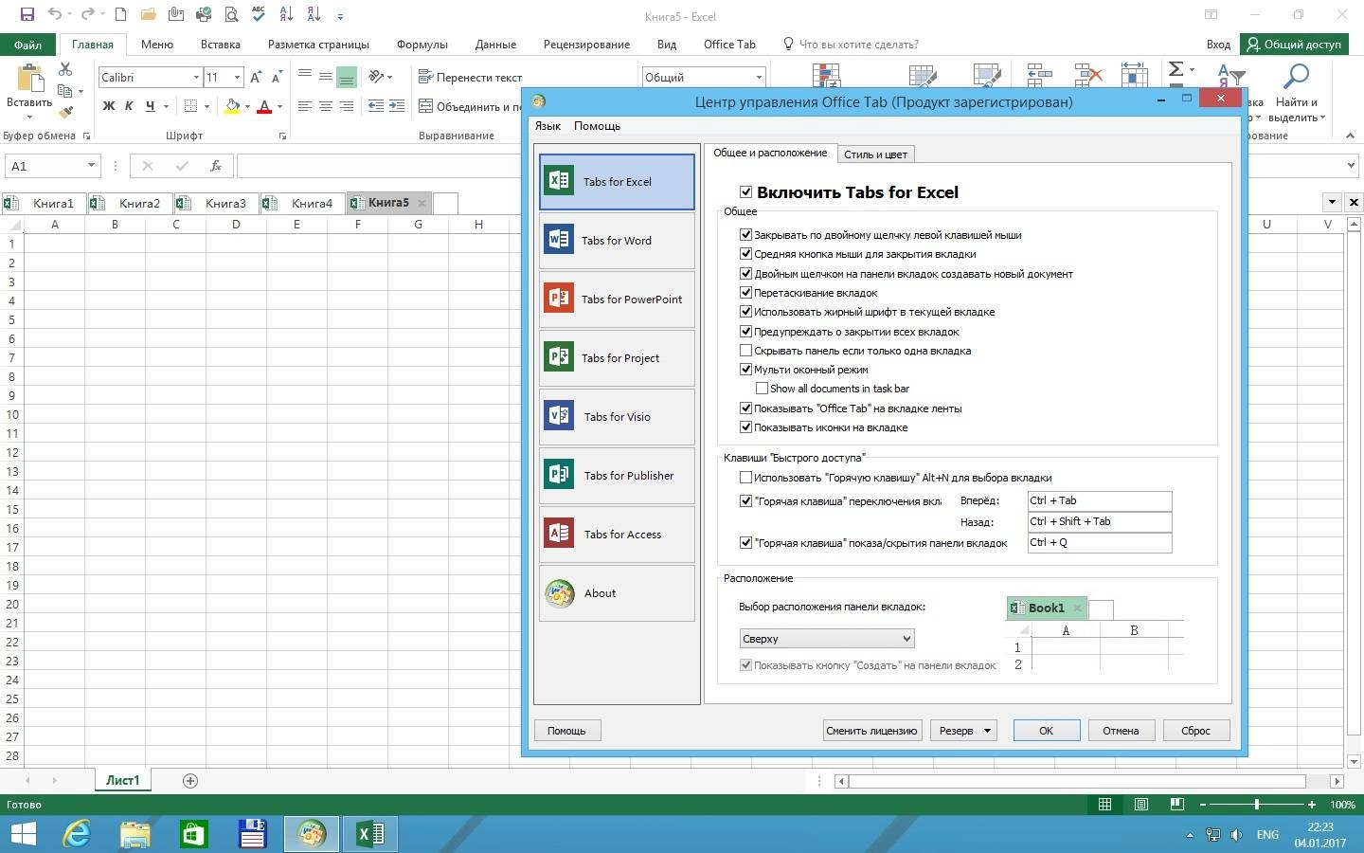Enable hide panel if only one tab
Viewport: 1364px width, 853px height.
[x=745, y=351]
